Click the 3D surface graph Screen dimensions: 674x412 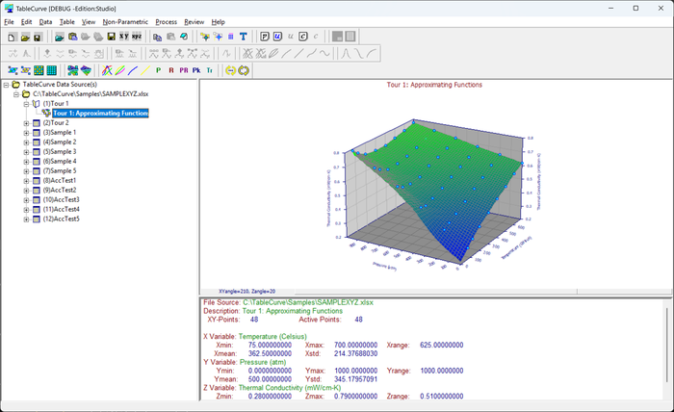434,193
